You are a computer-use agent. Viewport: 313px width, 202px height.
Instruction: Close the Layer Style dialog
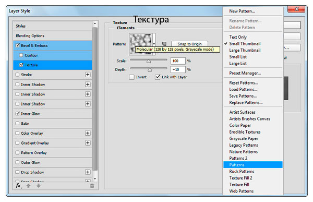296,9
